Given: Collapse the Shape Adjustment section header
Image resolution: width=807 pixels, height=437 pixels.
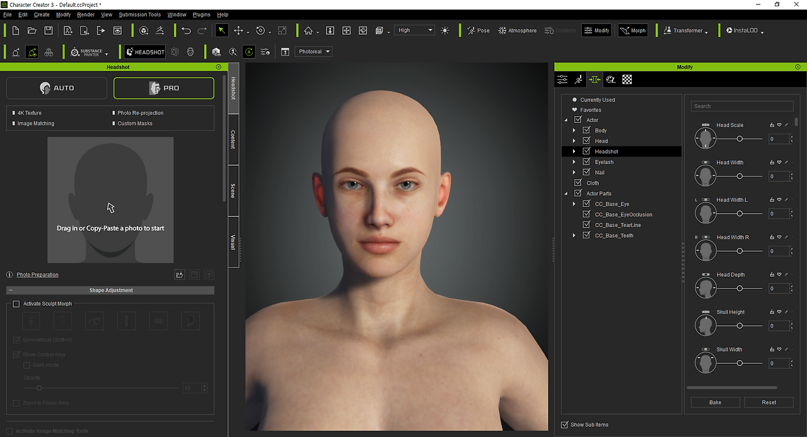Looking at the screenshot, I should coord(110,291).
